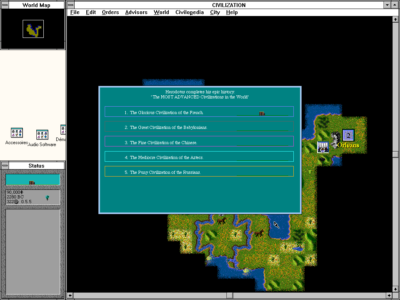Open the Help menu
The image size is (400, 300).
pyautogui.click(x=232, y=12)
